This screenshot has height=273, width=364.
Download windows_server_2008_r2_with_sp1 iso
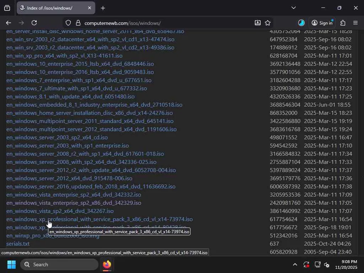[85, 154]
